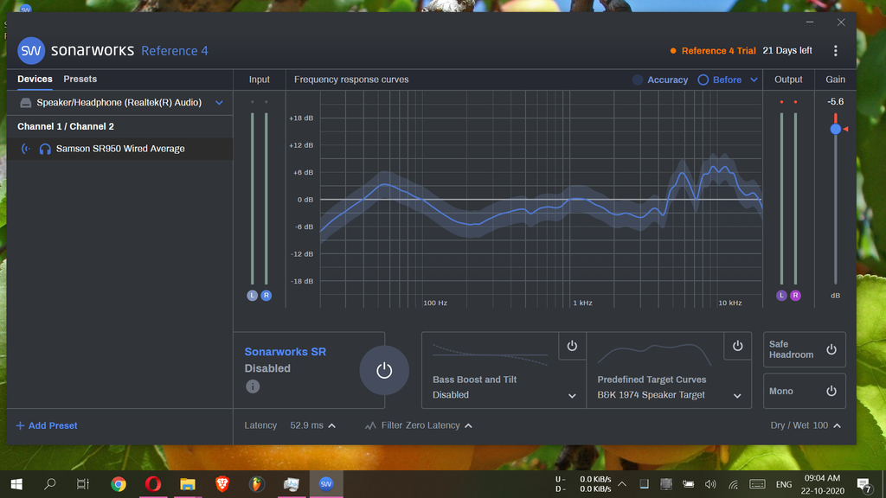This screenshot has width=886, height=498.
Task: Click the speaker device icon in device selector
Action: pyautogui.click(x=25, y=103)
